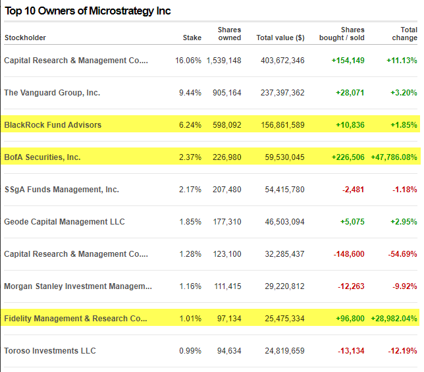Click shares owned value 111,415
The width and height of the screenshot is (424, 372).
228,286
